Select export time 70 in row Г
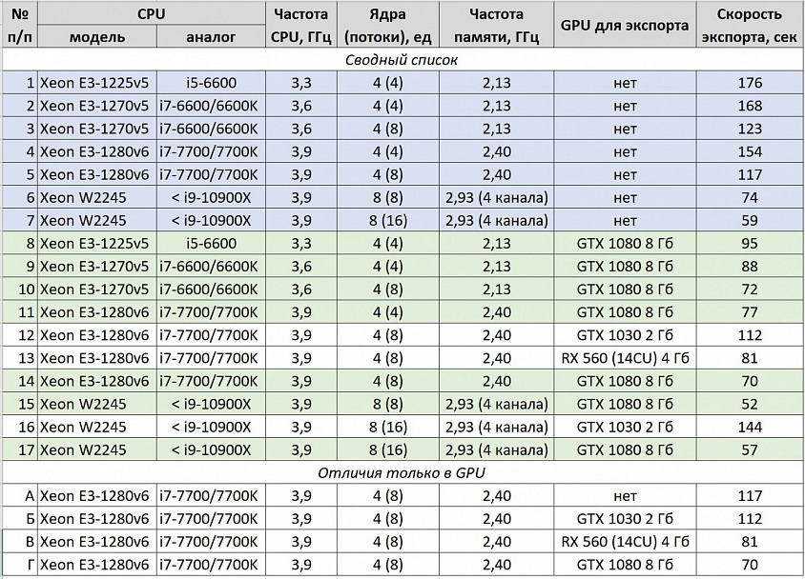 coord(750,565)
